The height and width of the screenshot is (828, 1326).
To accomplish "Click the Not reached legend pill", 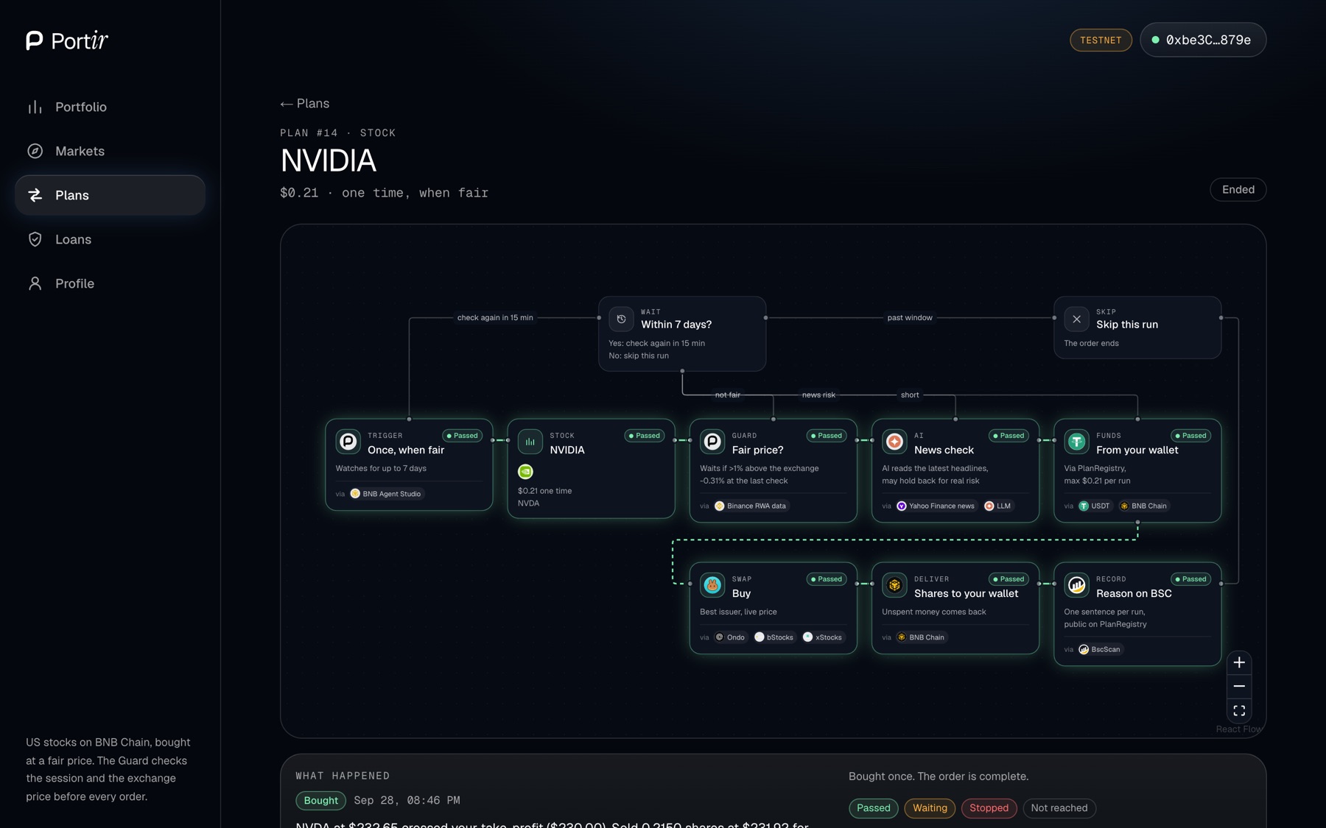I will pyautogui.click(x=1059, y=808).
